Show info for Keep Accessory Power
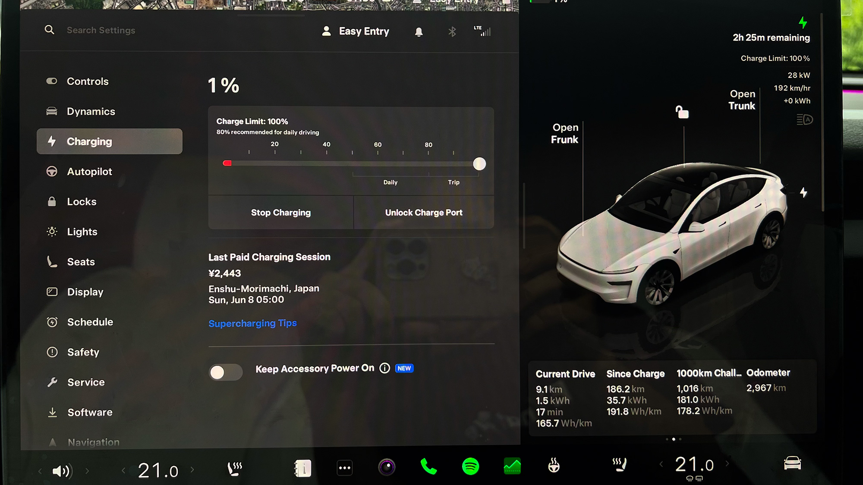 click(x=384, y=368)
